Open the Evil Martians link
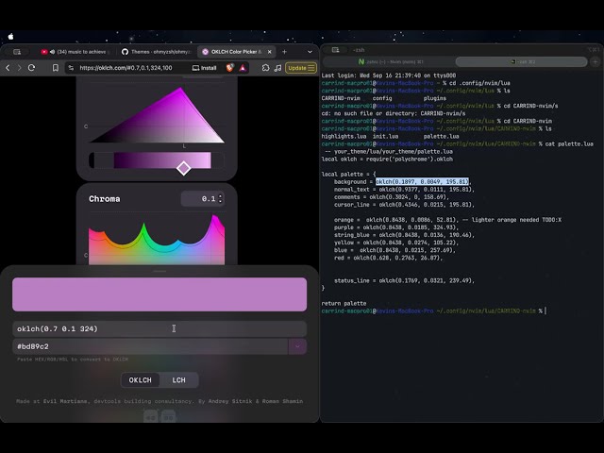604x453 pixels. 65,401
